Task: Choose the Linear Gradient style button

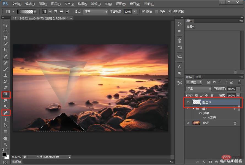Action: (44, 12)
